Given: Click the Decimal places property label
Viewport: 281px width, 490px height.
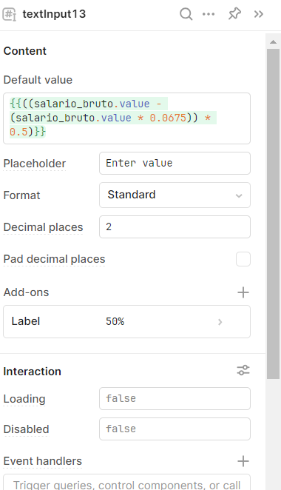Looking at the screenshot, I should click(x=43, y=227).
